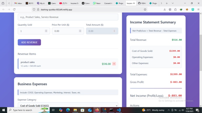Click the Price Per Unit input field

click(68, 31)
